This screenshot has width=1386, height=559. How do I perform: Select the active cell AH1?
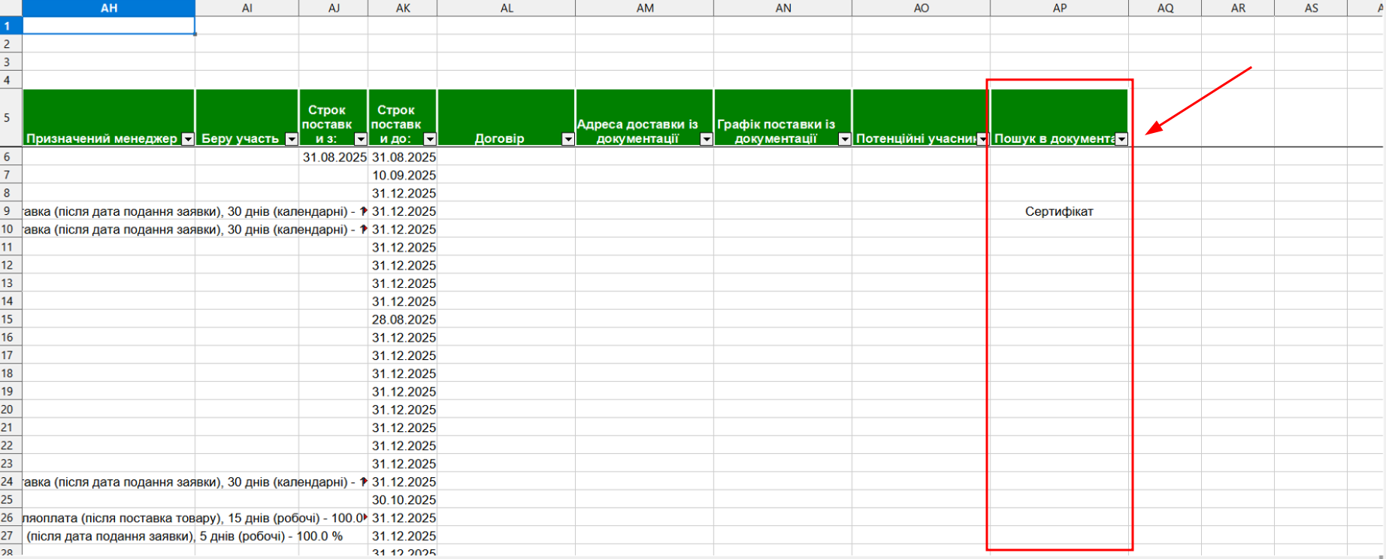(109, 26)
